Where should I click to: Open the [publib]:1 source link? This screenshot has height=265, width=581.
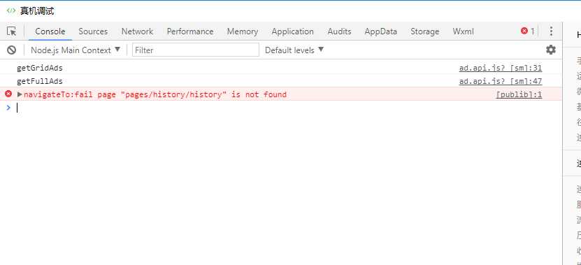click(519, 94)
